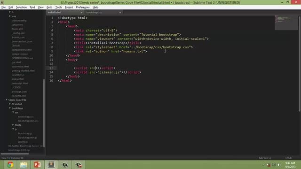The width and height of the screenshot is (301, 169).
Task: Open package.json in the sidebar
Action: point(19,92)
